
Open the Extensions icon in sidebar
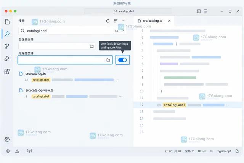[x=7, y=71]
